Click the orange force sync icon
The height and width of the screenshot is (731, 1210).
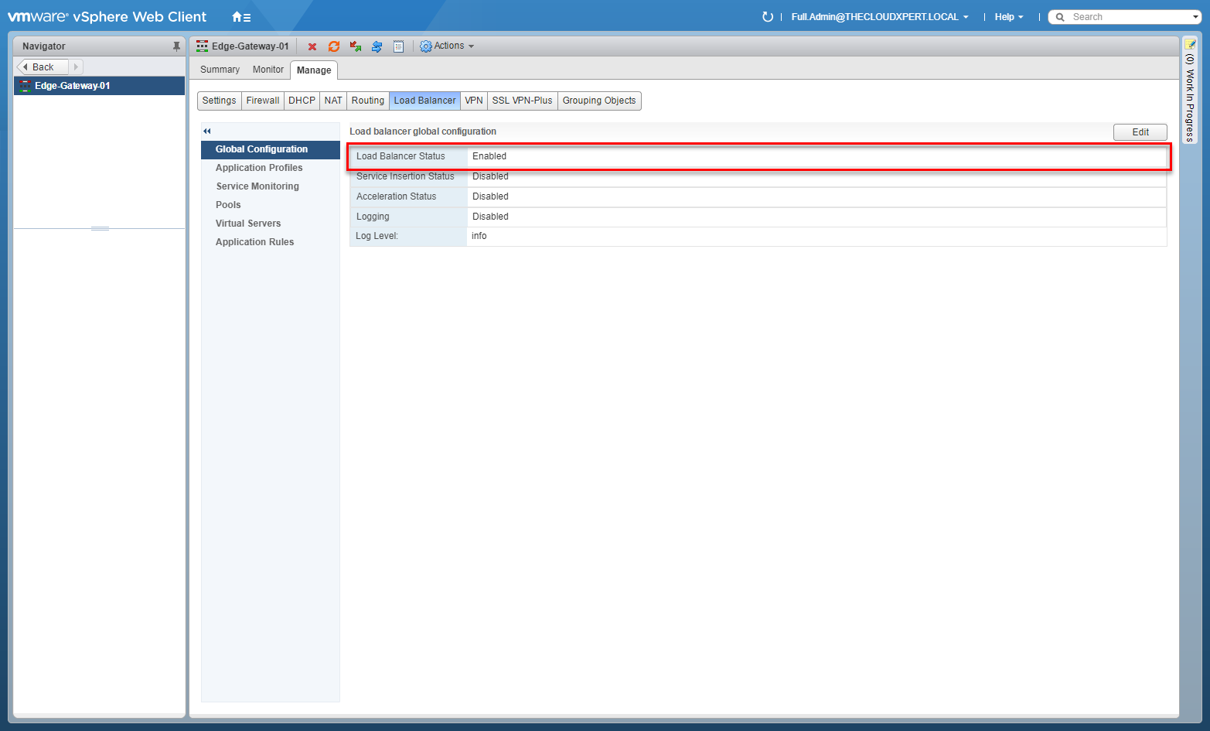334,46
